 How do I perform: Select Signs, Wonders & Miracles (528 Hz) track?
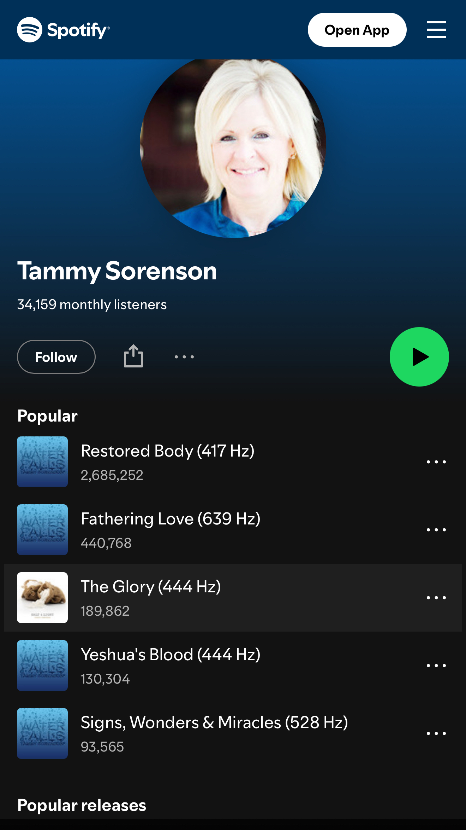233,733
